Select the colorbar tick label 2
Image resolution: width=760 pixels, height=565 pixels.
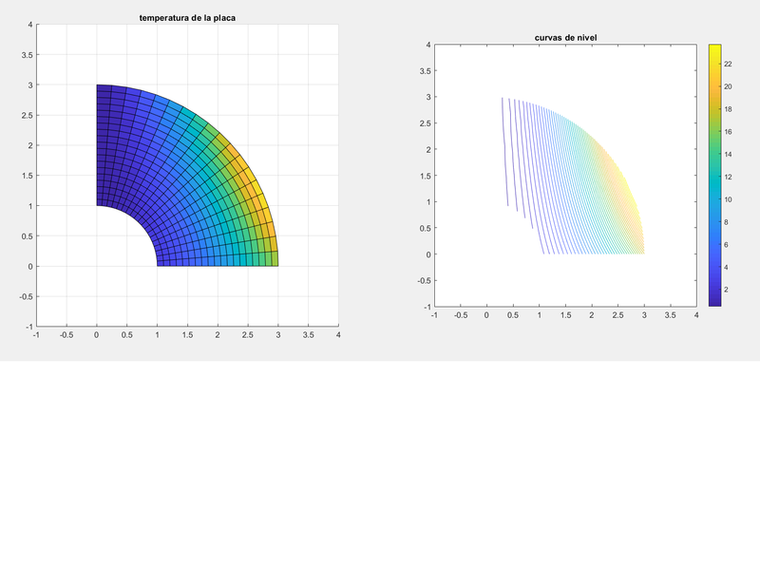tap(728, 289)
